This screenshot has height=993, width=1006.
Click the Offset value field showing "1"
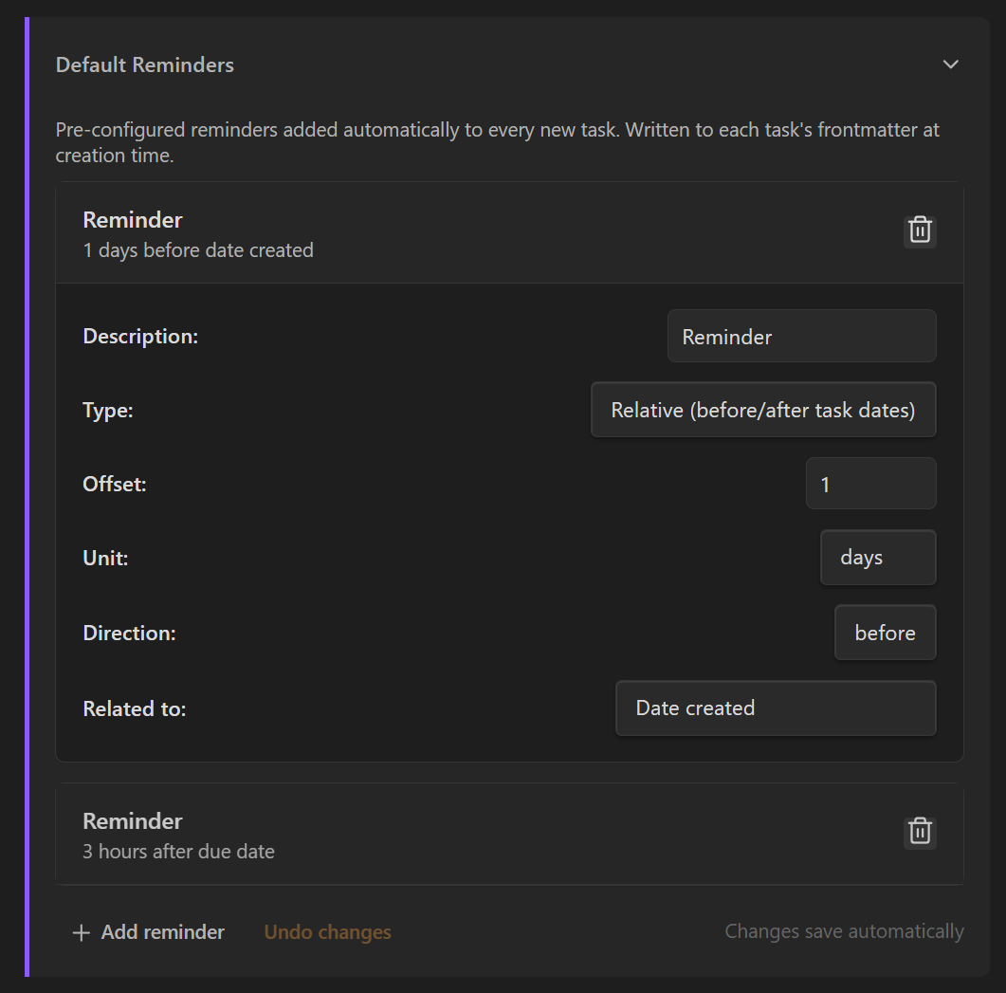pyautogui.click(x=870, y=484)
